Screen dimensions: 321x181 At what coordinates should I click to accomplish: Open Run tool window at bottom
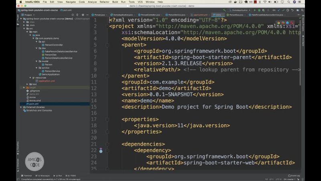[x=58, y=176]
